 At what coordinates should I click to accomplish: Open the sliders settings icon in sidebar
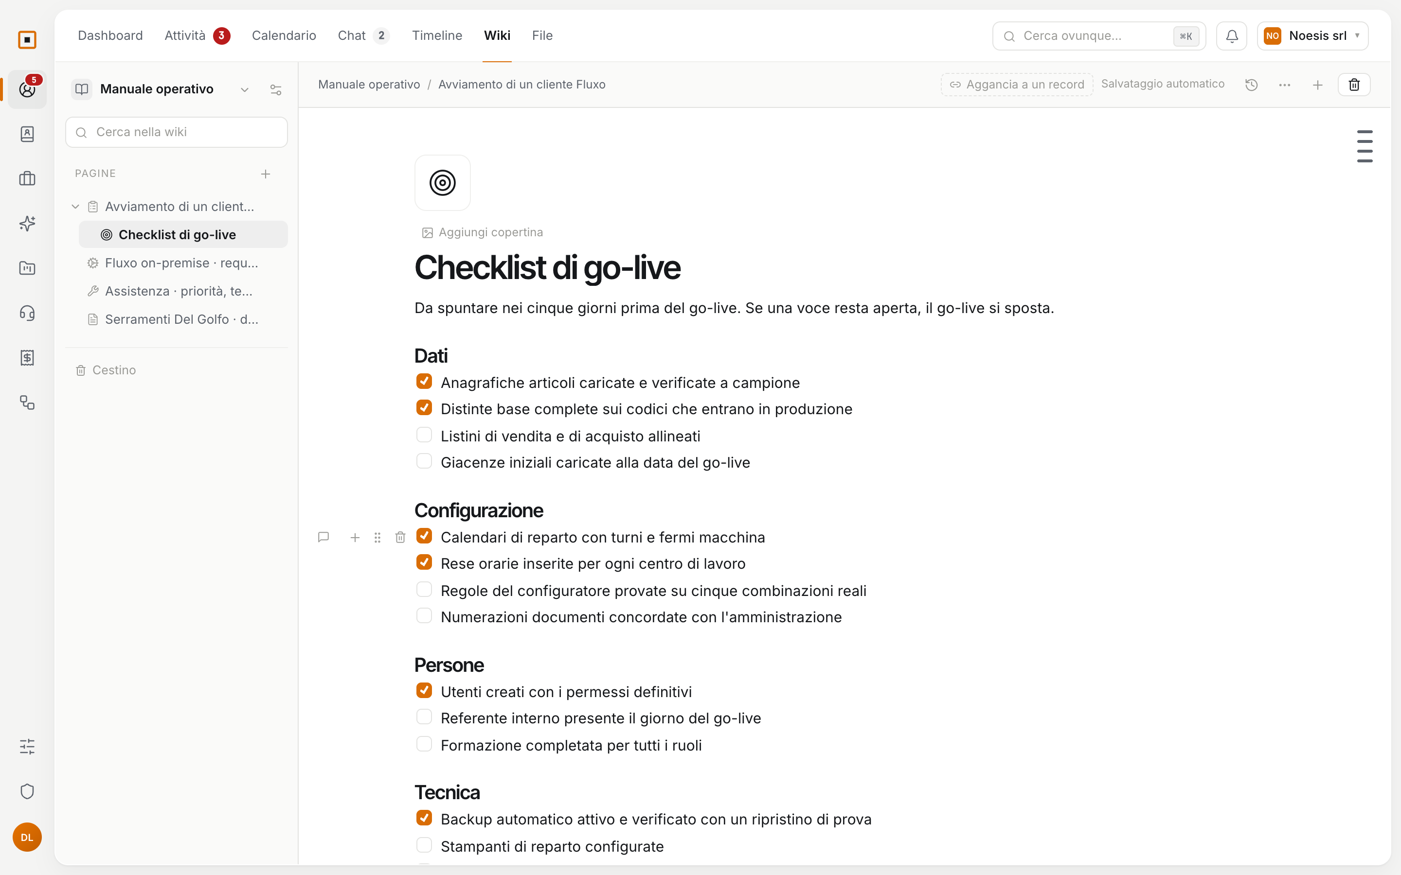tap(27, 747)
